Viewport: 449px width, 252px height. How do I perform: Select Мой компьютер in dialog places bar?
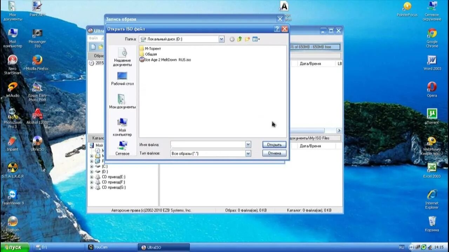tap(122, 127)
